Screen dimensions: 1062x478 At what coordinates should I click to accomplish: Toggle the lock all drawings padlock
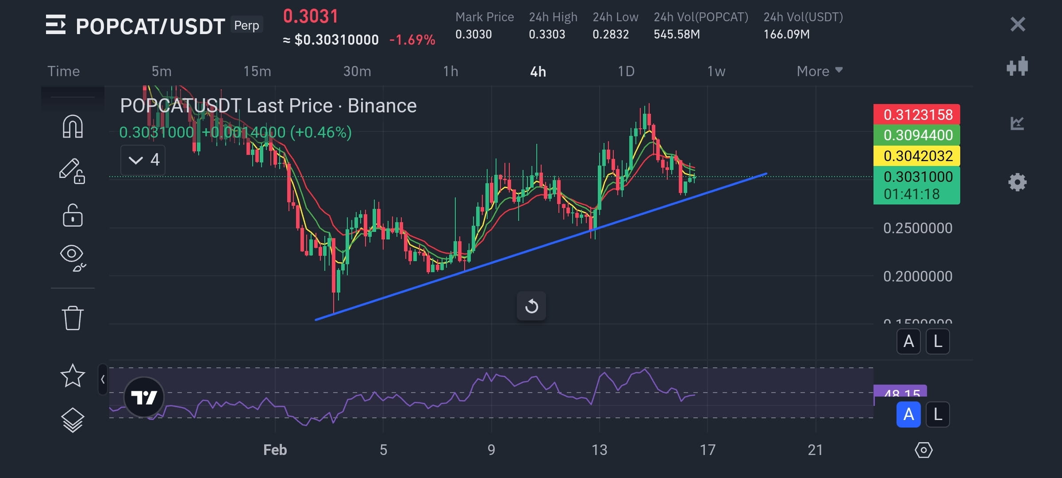73,216
